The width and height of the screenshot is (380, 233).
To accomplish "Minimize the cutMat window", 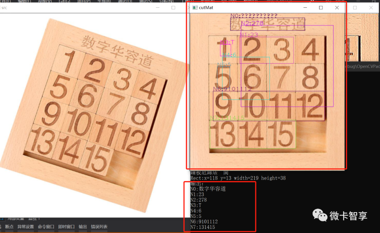I will (305, 7).
